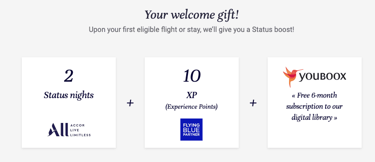Image resolution: width=375 pixels, height=162 pixels.
Task: Click the large number 10
Action: [192, 76]
